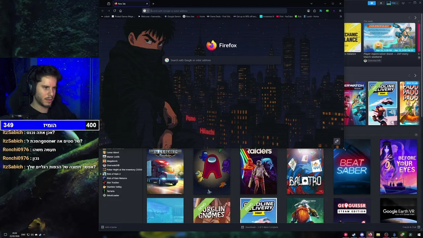The height and width of the screenshot is (238, 423).
Task: Show more bookmarks double-chevron
Action: tap(340, 16)
